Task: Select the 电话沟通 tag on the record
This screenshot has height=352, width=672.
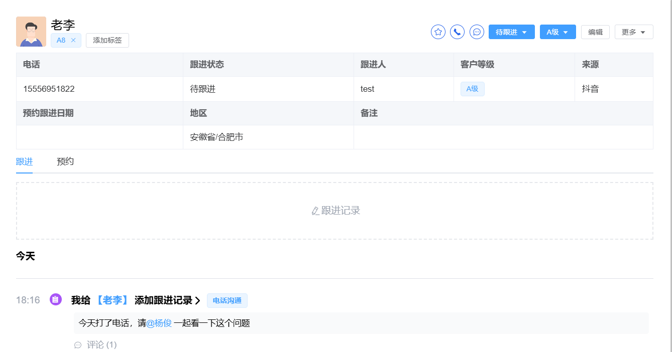Action: click(227, 300)
